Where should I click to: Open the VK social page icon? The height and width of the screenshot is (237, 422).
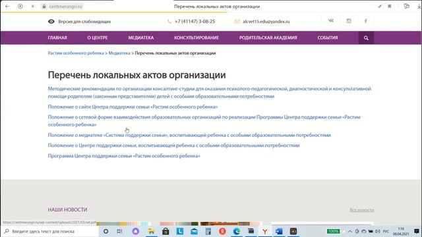331,20
